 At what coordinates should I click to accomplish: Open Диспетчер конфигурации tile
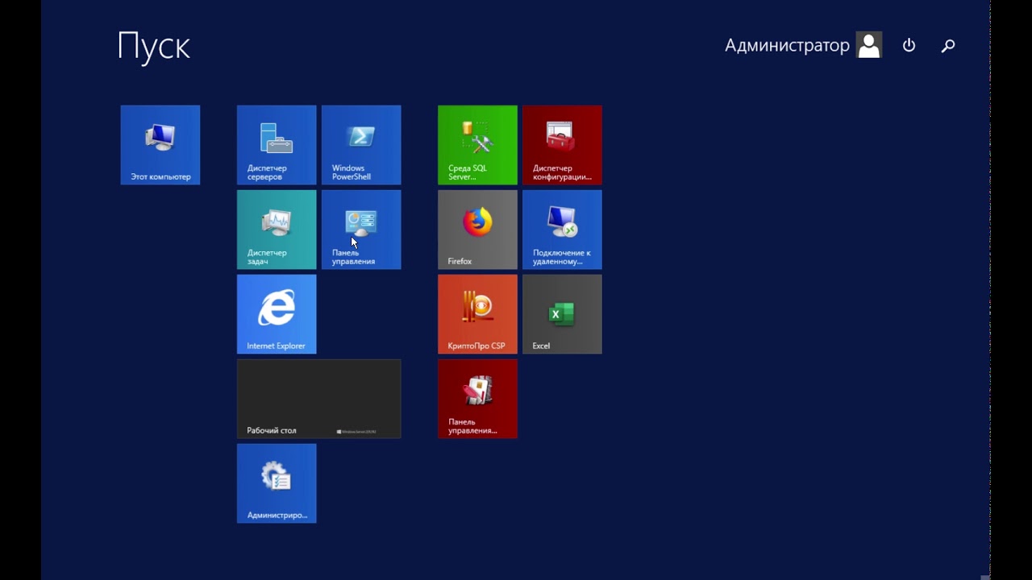click(x=562, y=145)
